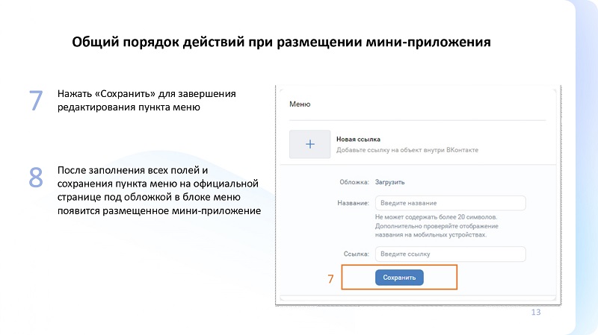Click the slide page number 13
This screenshot has height=335, width=598.
[536, 312]
